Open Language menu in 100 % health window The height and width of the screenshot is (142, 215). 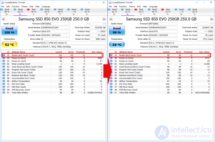[46, 6]
